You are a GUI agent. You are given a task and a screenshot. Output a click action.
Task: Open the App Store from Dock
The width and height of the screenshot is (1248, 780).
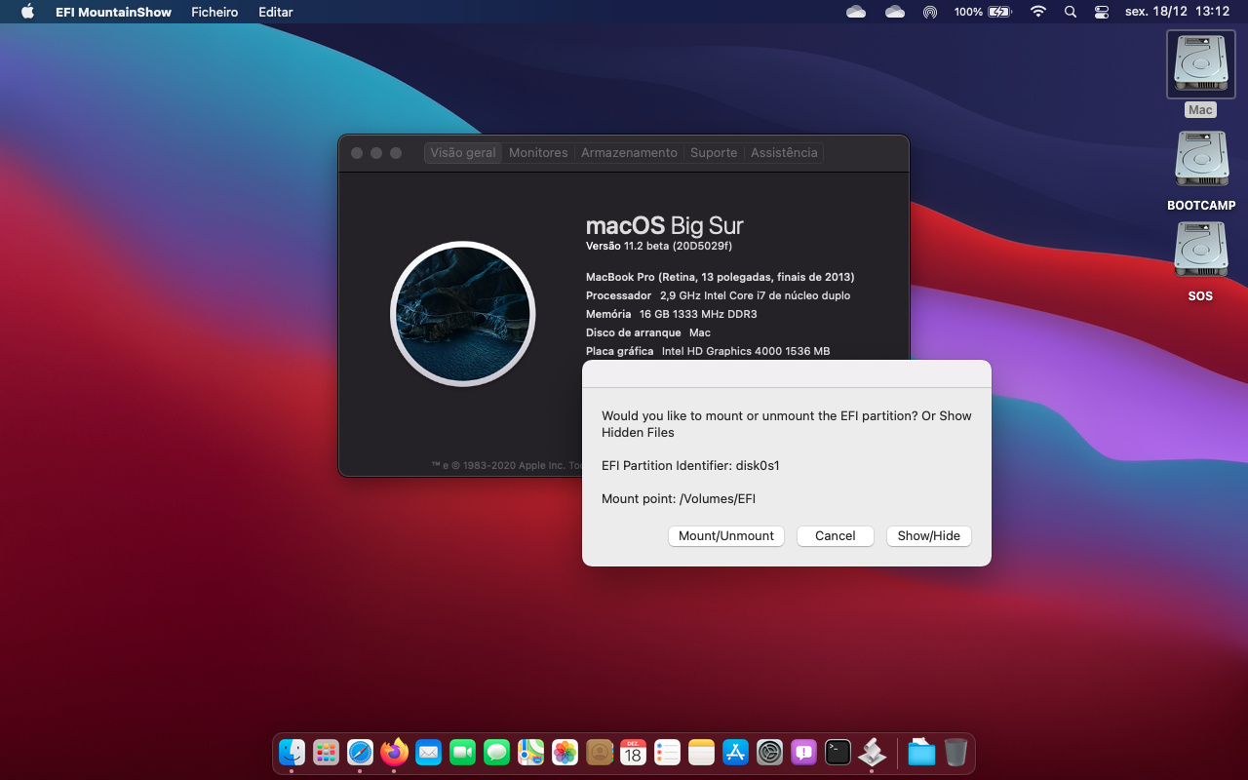(736, 752)
